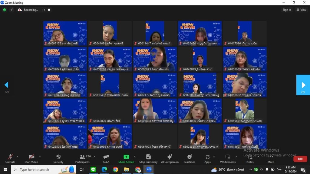The width and height of the screenshot is (310, 174).
Task: Open the Windows Start menu
Action: [x=5, y=169]
